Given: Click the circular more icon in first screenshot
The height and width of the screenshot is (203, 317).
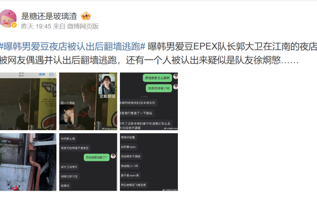Looking at the screenshot, I should click(52, 74).
